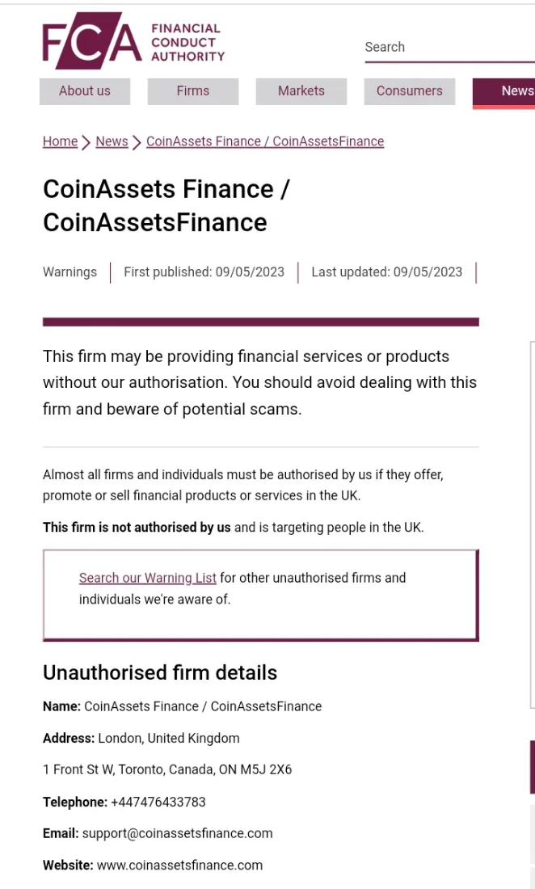This screenshot has height=889, width=535.
Task: Open the Firms menu
Action: 192,91
